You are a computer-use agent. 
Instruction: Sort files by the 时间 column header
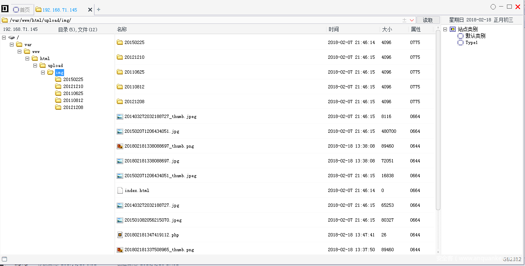point(334,29)
